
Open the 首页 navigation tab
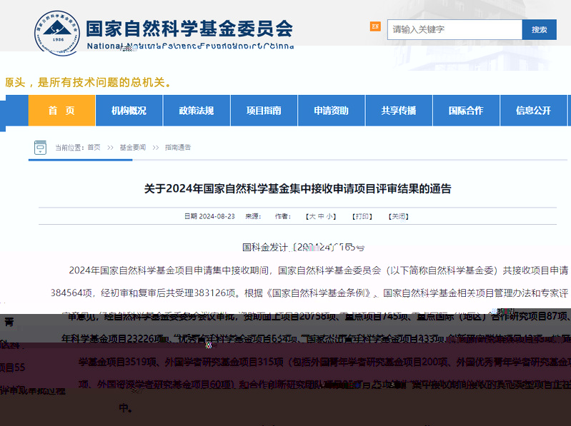tap(61, 111)
